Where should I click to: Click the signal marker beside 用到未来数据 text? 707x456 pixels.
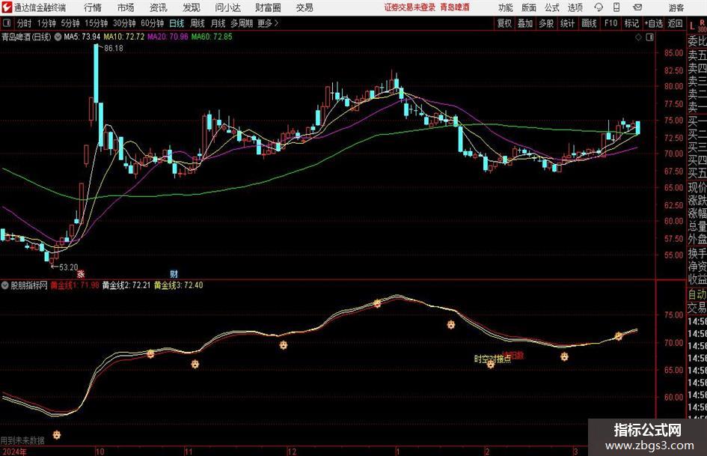pyautogui.click(x=56, y=435)
